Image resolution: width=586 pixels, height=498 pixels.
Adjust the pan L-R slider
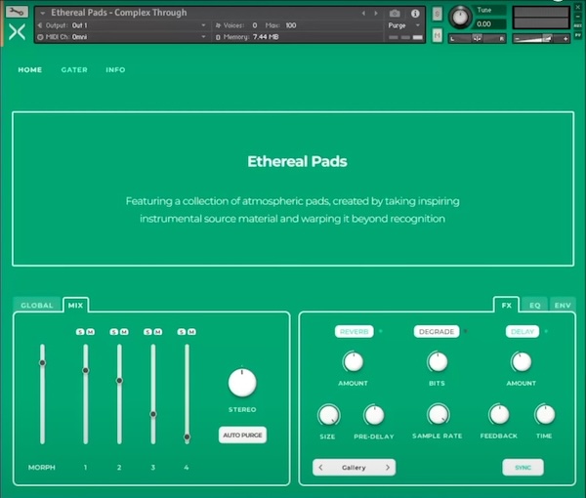pos(477,38)
